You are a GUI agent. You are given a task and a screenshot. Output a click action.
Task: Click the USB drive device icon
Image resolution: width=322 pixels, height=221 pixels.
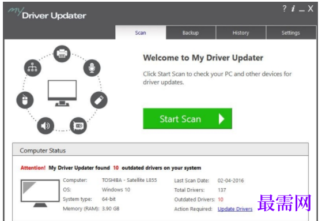tap(99, 100)
